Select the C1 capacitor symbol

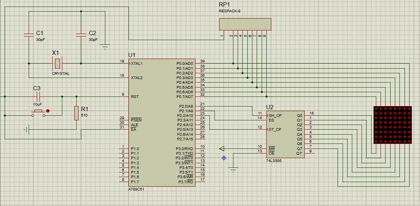click(29, 35)
